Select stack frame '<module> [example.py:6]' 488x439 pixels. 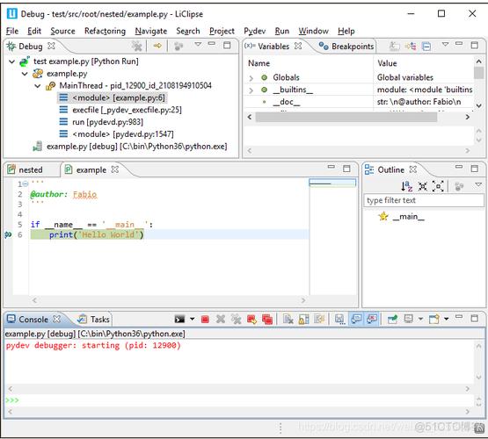tap(113, 97)
